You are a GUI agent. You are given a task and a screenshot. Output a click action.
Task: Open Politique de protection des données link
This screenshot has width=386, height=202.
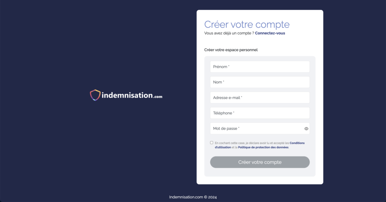pos(263,147)
